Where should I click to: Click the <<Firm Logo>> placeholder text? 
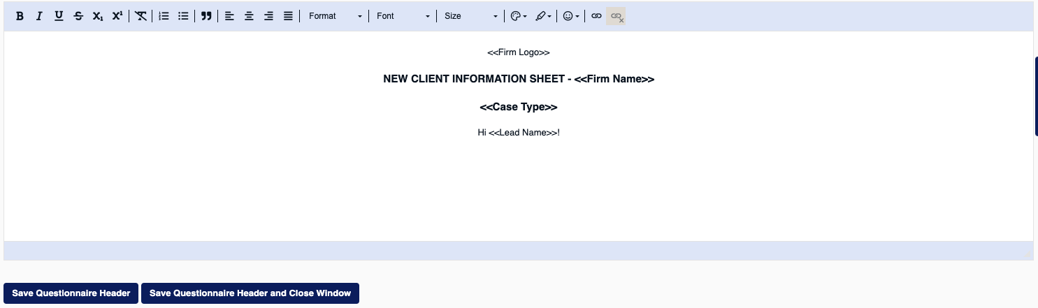pos(519,52)
